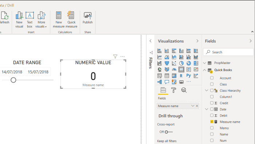This screenshot has width=255, height=144.
Task: Check the Class Hierarchy field
Action: tap(212, 90)
